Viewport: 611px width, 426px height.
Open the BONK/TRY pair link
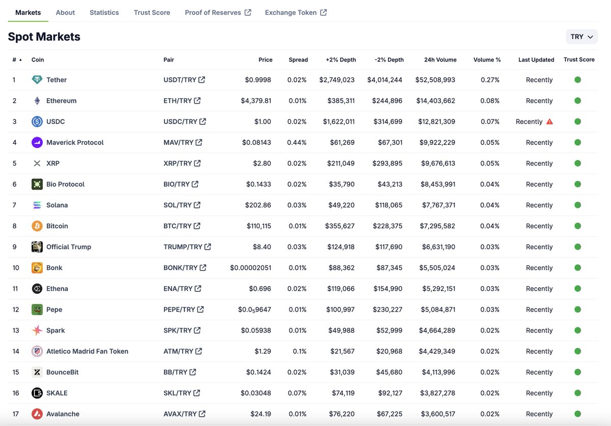coord(185,267)
